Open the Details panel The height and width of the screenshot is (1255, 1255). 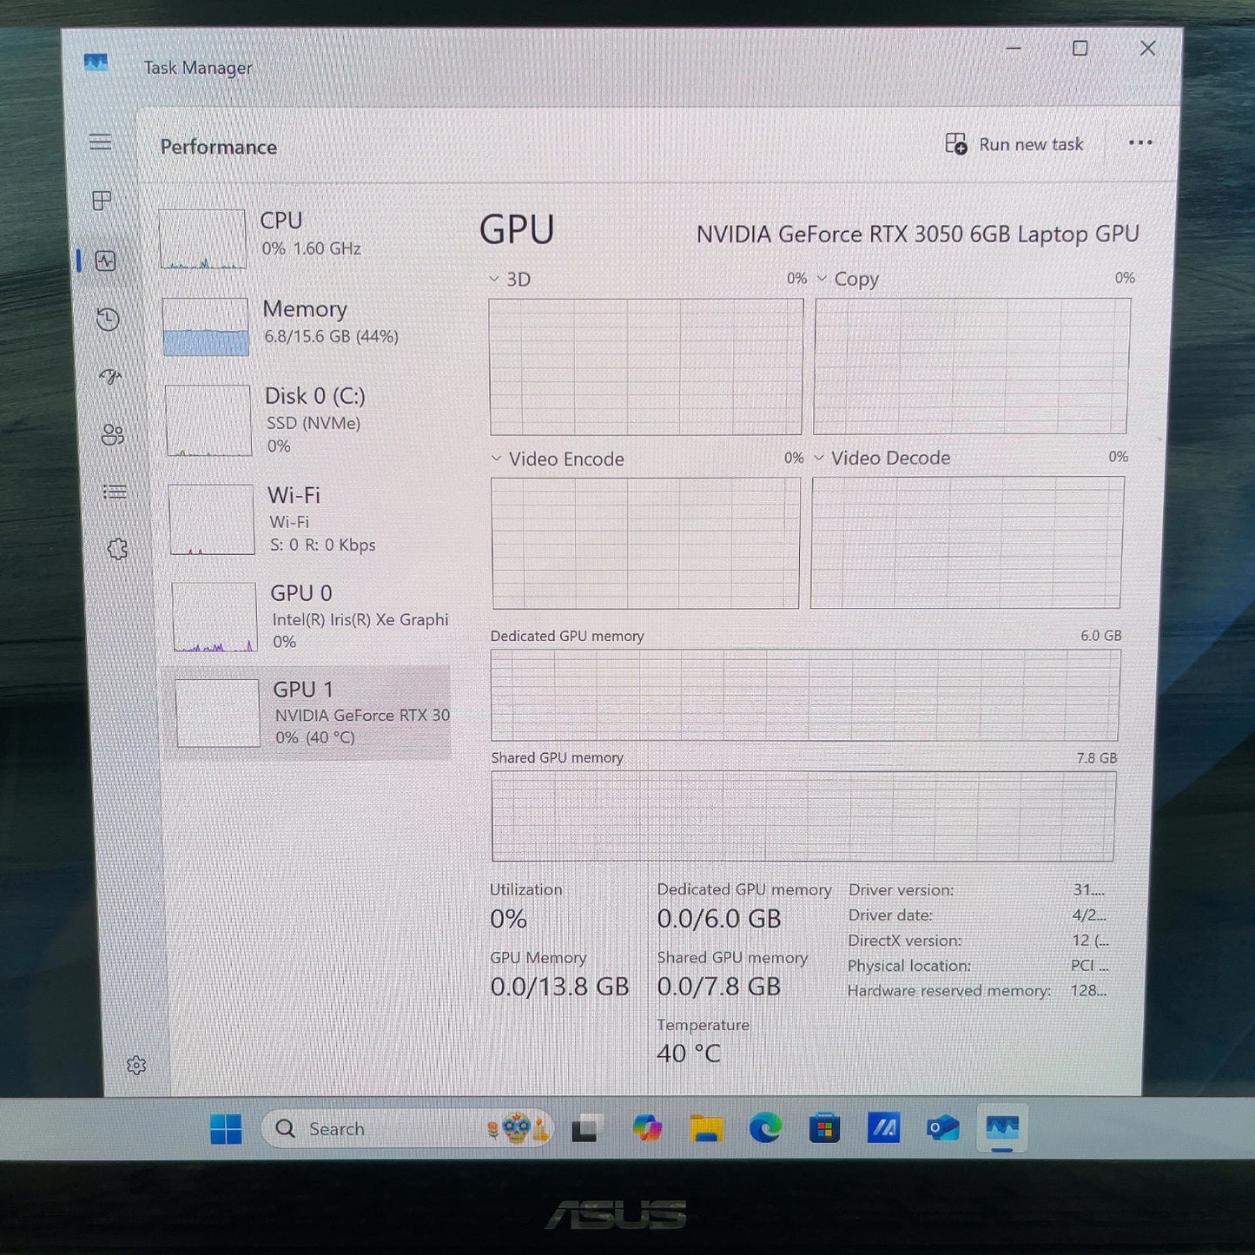[115, 492]
